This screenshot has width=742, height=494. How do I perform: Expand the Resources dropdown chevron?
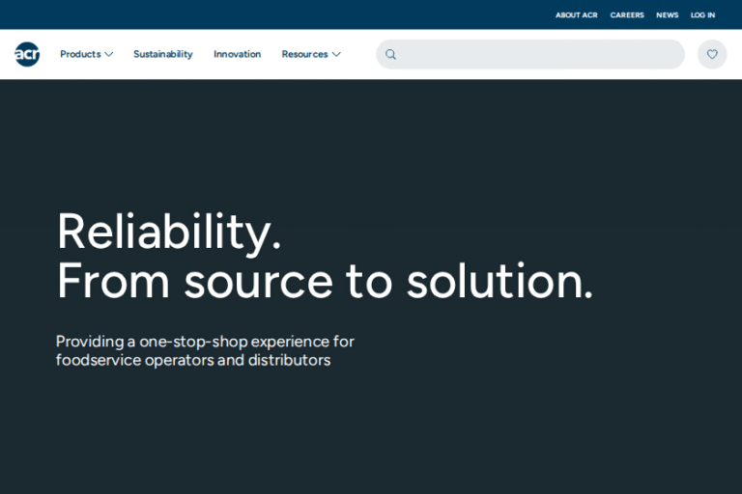click(336, 54)
